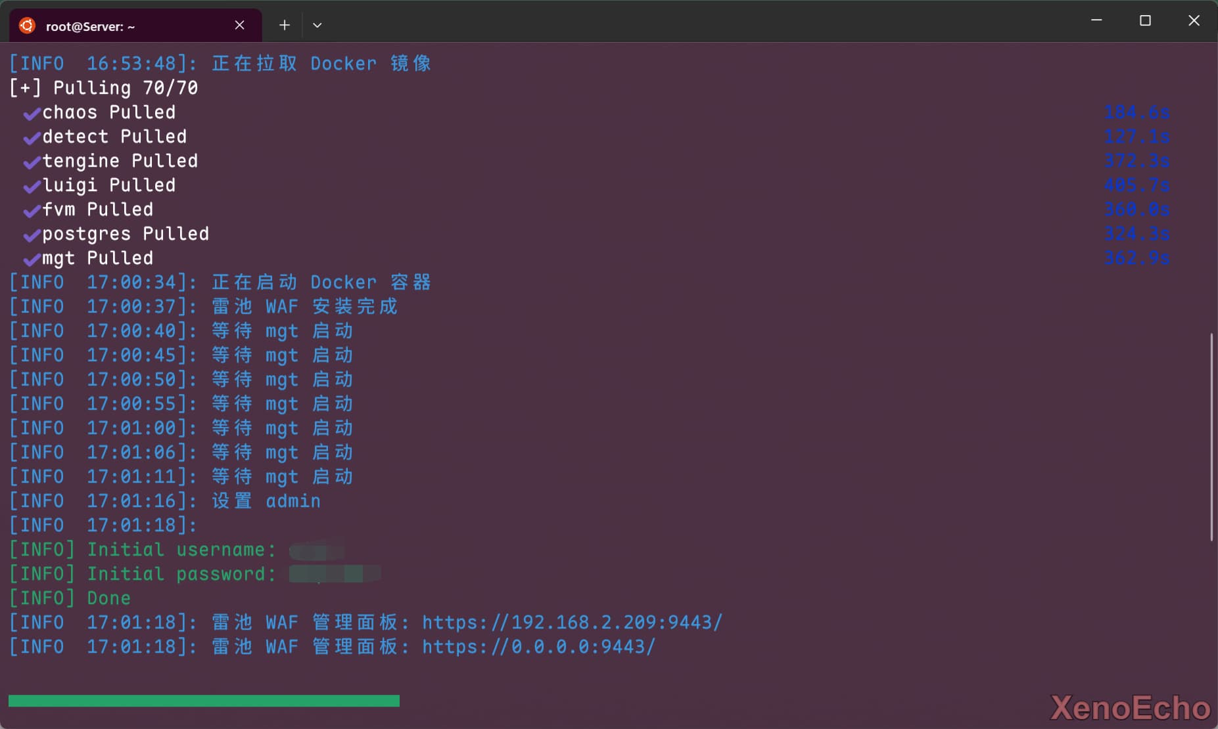Click the terminal's vertical scrollbar thumb

click(1211, 437)
